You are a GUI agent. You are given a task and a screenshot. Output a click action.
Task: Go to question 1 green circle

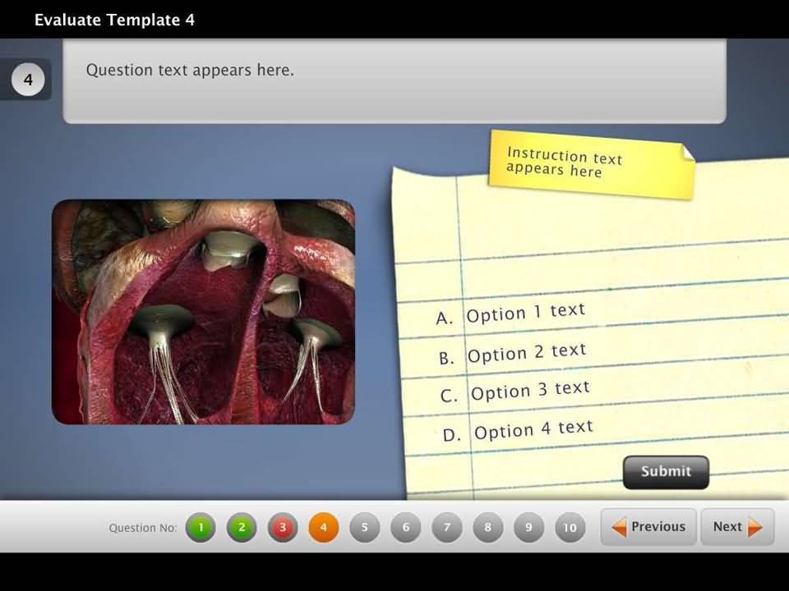(201, 528)
